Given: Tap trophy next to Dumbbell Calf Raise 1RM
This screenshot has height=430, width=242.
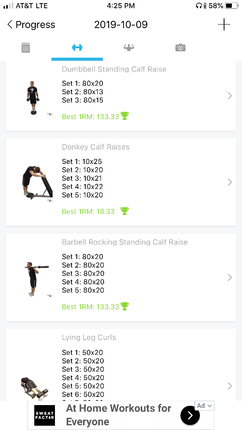Looking at the screenshot, I should pos(125,116).
